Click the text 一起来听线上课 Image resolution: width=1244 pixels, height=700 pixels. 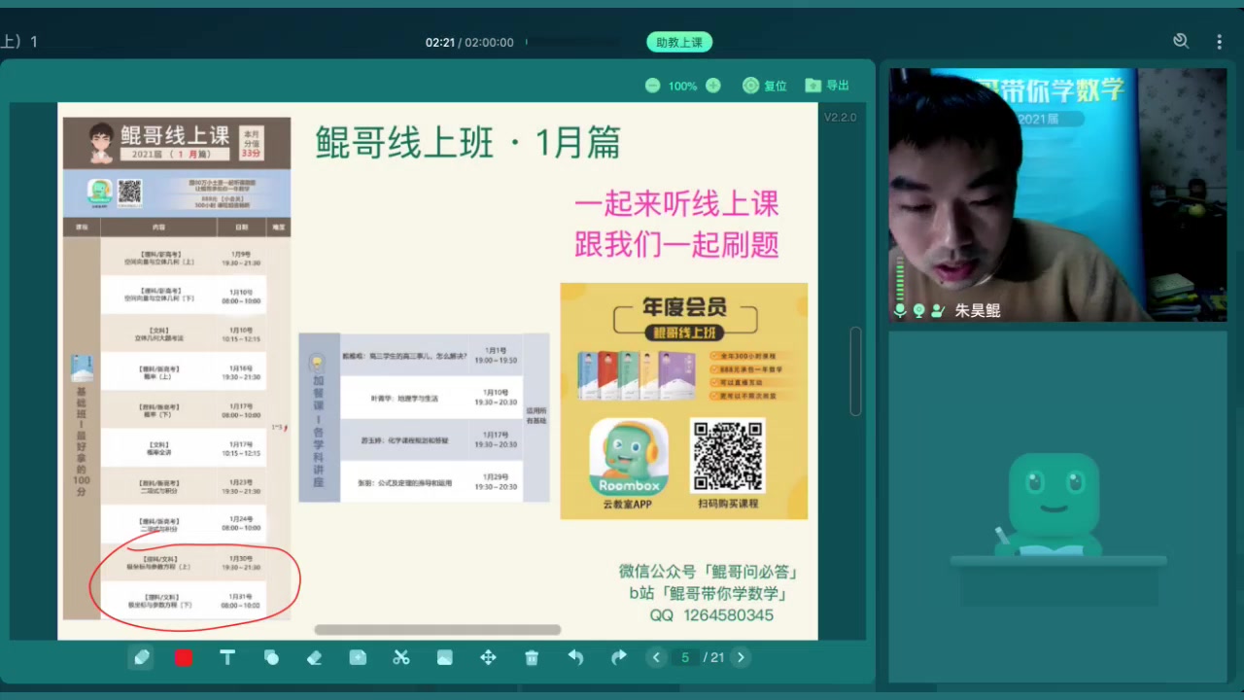click(x=676, y=203)
